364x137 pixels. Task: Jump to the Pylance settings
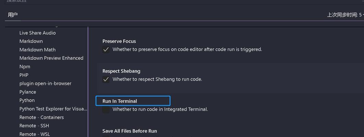pyautogui.click(x=28, y=92)
